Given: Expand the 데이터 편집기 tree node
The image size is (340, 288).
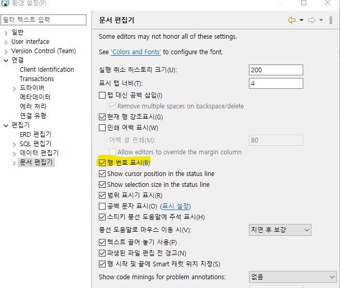Looking at the screenshot, I should tap(14, 154).
